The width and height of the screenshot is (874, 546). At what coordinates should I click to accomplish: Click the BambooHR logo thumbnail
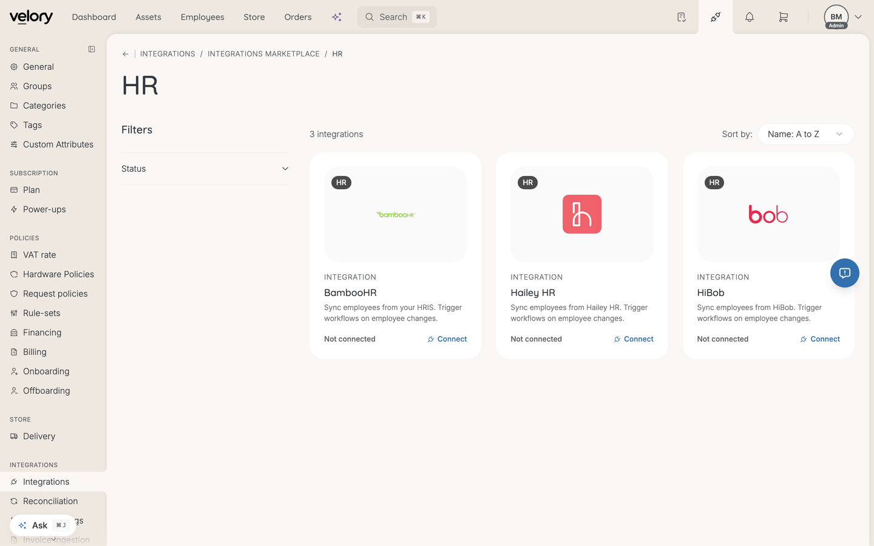point(396,214)
